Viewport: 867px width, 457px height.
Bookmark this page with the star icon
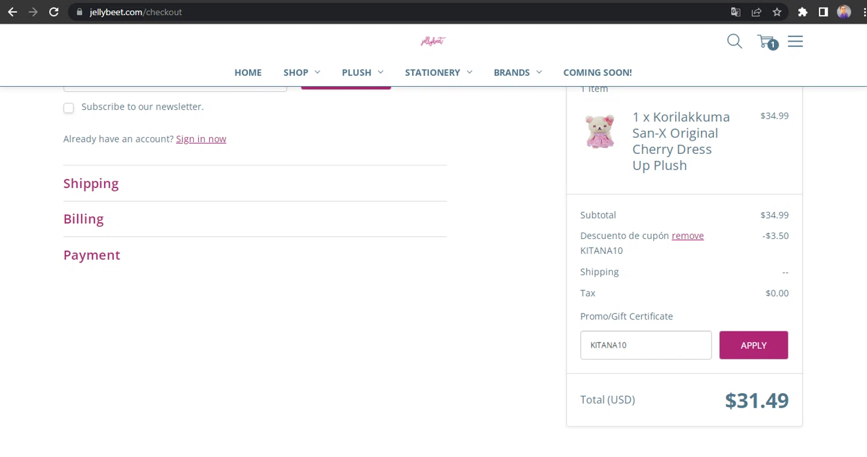coord(777,12)
